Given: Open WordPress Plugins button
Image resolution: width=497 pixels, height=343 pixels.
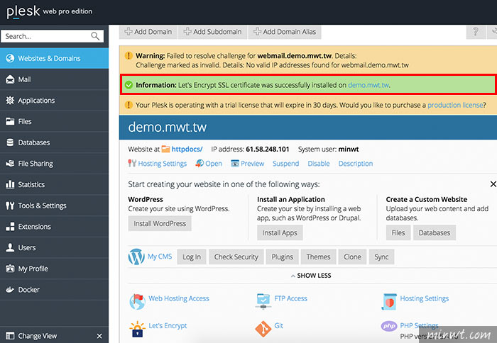Looking at the screenshot, I should click(282, 257).
